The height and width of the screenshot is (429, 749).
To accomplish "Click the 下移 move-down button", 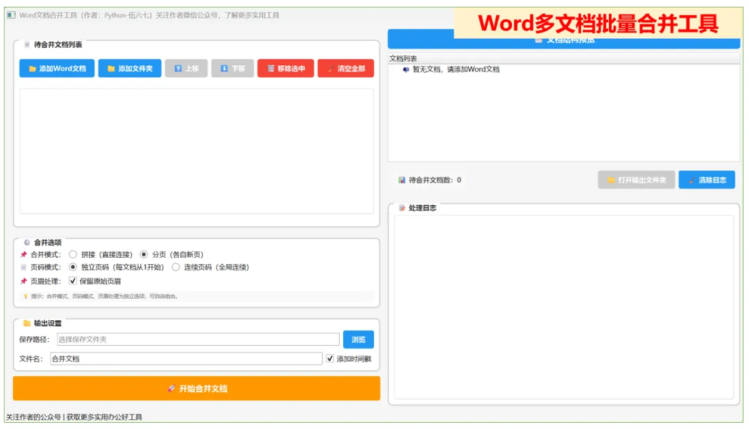I will (232, 68).
